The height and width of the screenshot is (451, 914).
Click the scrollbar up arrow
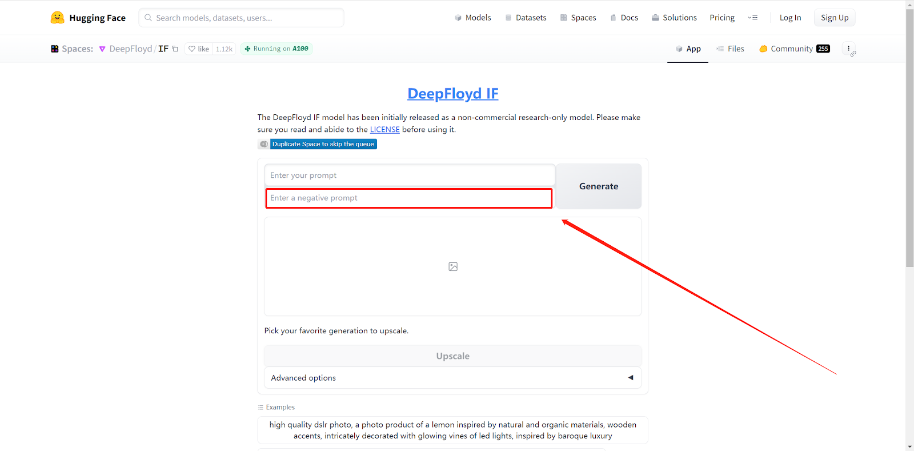(909, 5)
